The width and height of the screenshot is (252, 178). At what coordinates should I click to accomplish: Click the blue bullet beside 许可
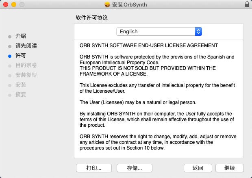tap(10, 56)
